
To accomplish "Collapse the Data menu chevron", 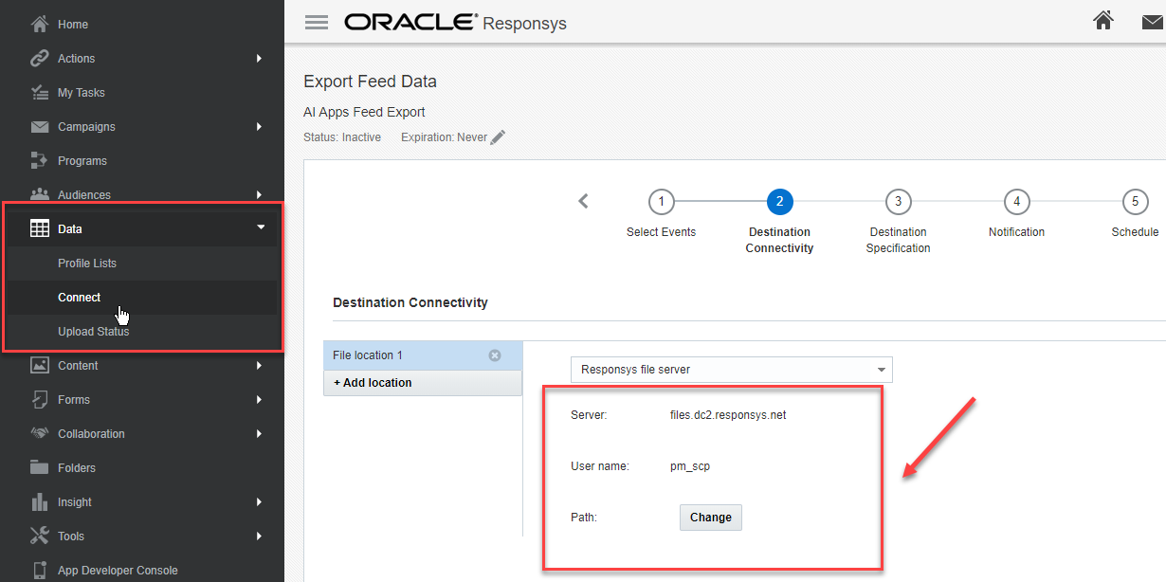I will [261, 227].
